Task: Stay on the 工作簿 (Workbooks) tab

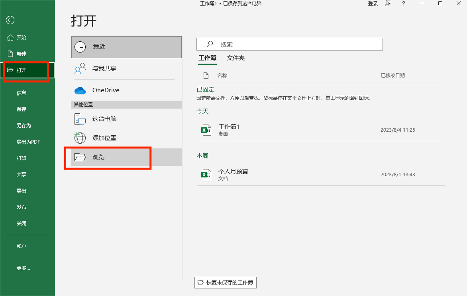Action: tap(207, 58)
